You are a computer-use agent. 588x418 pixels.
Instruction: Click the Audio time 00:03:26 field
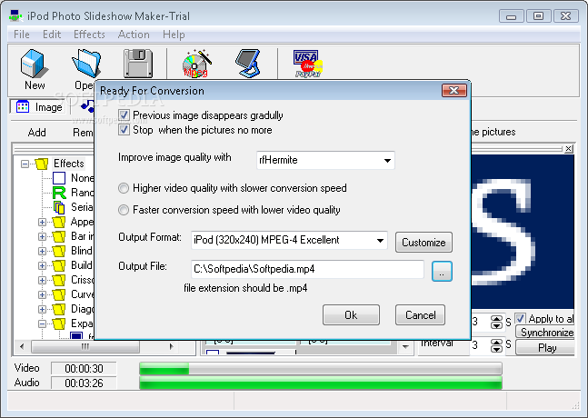click(x=84, y=383)
